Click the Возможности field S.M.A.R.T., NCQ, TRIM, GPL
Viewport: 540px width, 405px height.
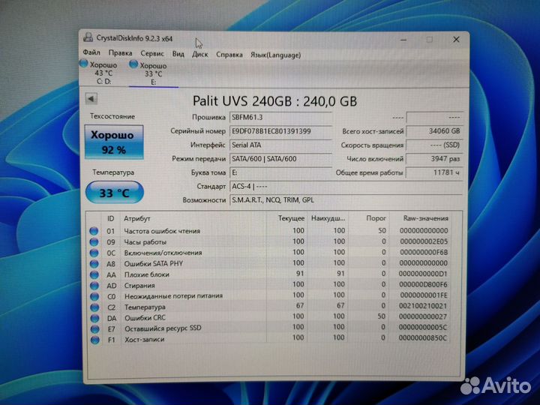coord(346,200)
